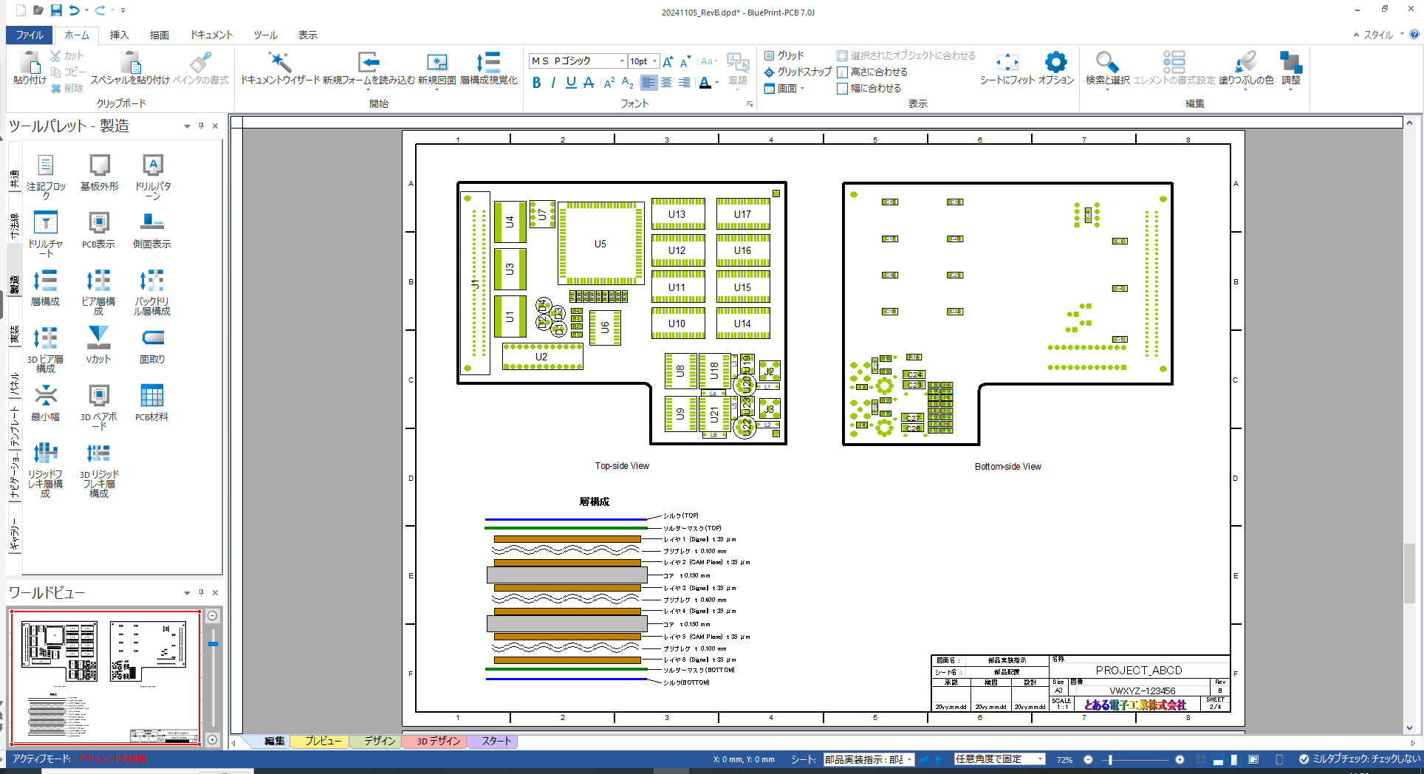
Task: Expand the font size 10pt dropdown
Action: 655,61
